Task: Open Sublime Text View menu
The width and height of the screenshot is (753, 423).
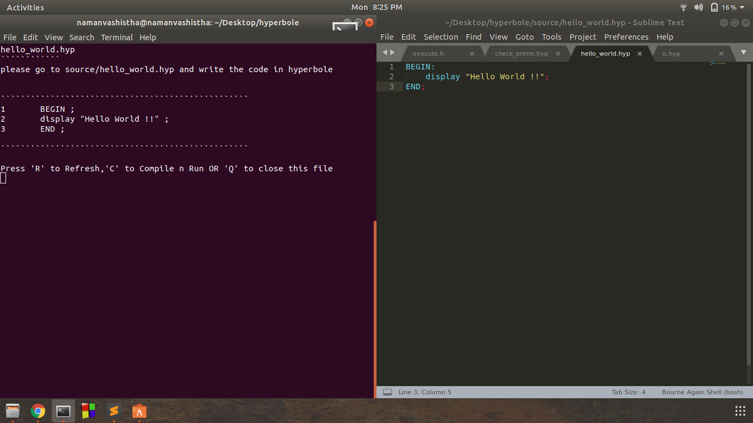Action: click(x=498, y=37)
